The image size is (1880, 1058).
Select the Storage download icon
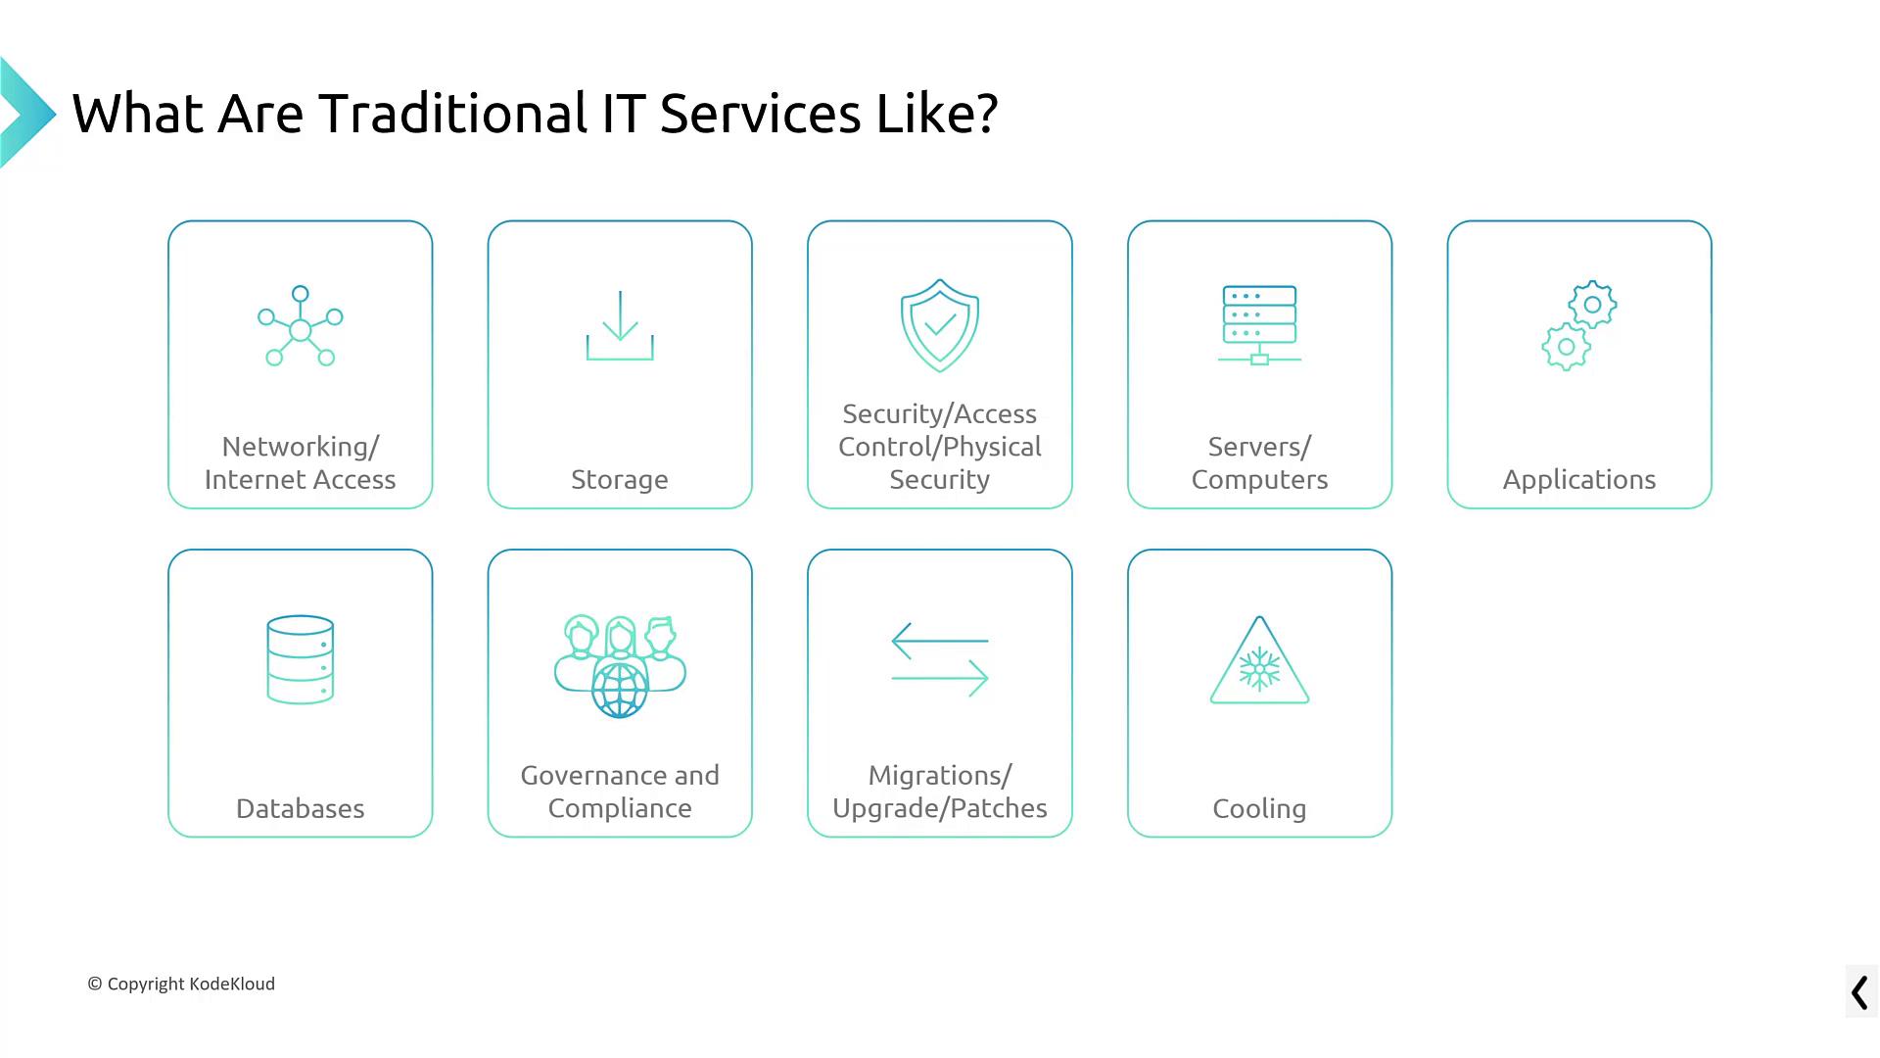pyautogui.click(x=621, y=328)
